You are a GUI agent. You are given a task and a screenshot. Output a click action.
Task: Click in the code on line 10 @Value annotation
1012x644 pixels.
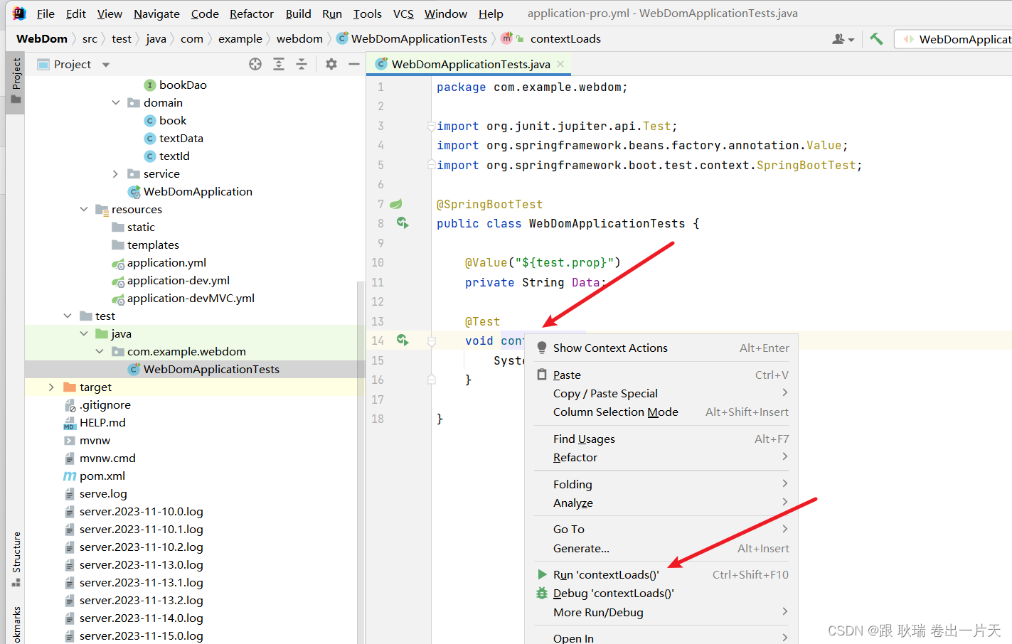pyautogui.click(x=543, y=262)
